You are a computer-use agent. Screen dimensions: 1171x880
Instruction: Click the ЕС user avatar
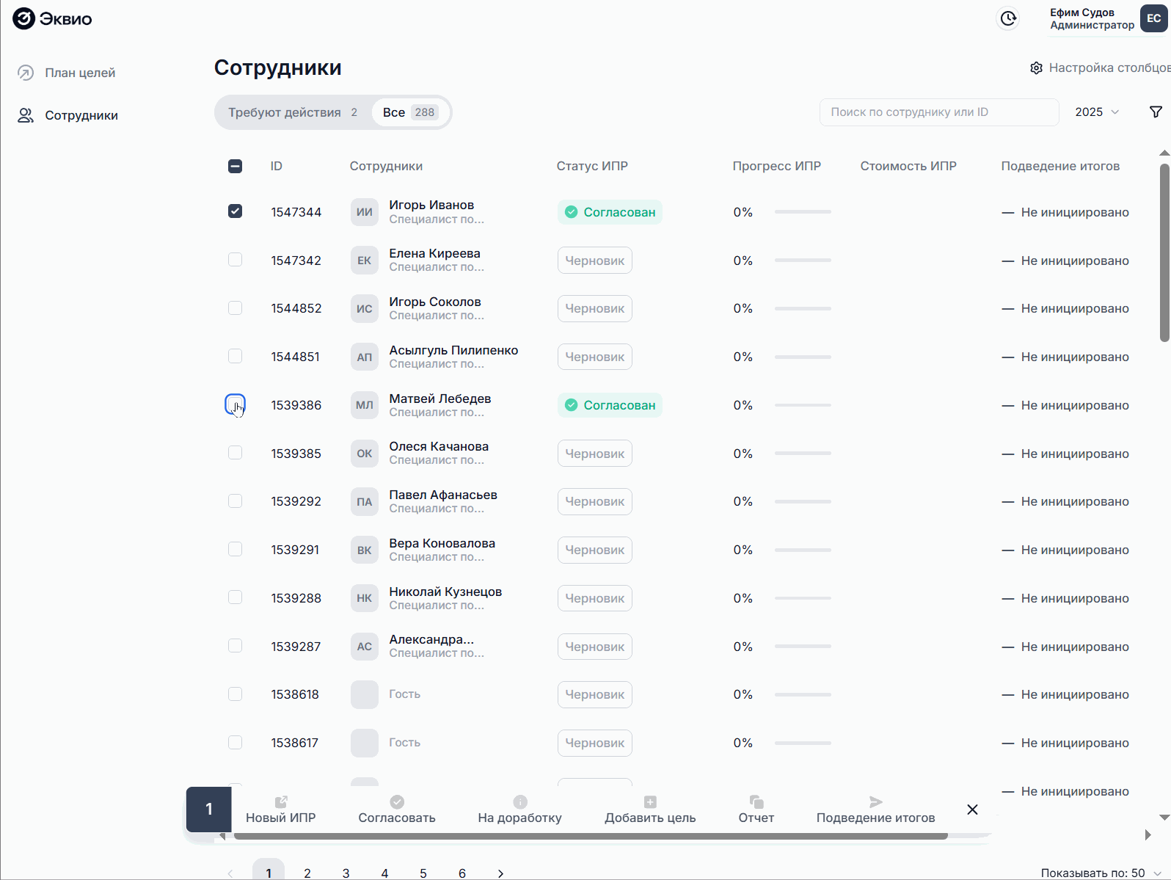click(1154, 18)
